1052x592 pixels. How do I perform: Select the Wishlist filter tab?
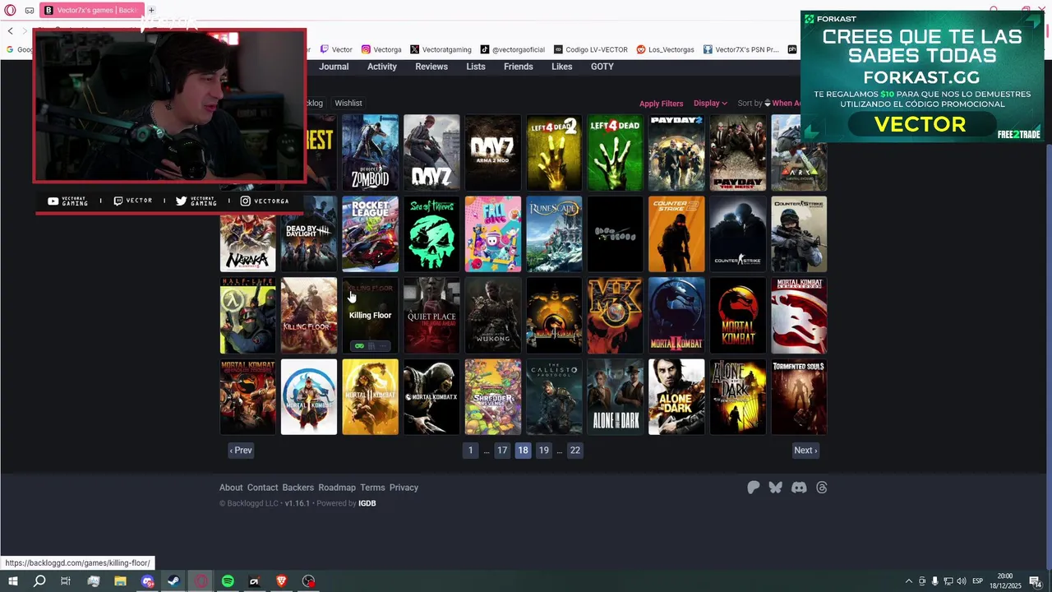tap(348, 103)
